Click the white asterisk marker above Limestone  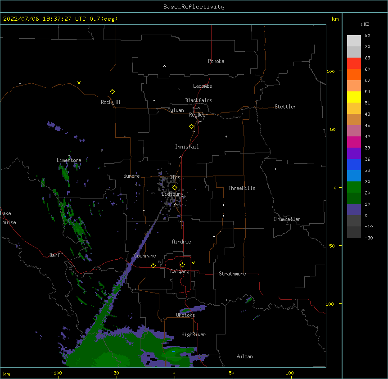click(69, 156)
